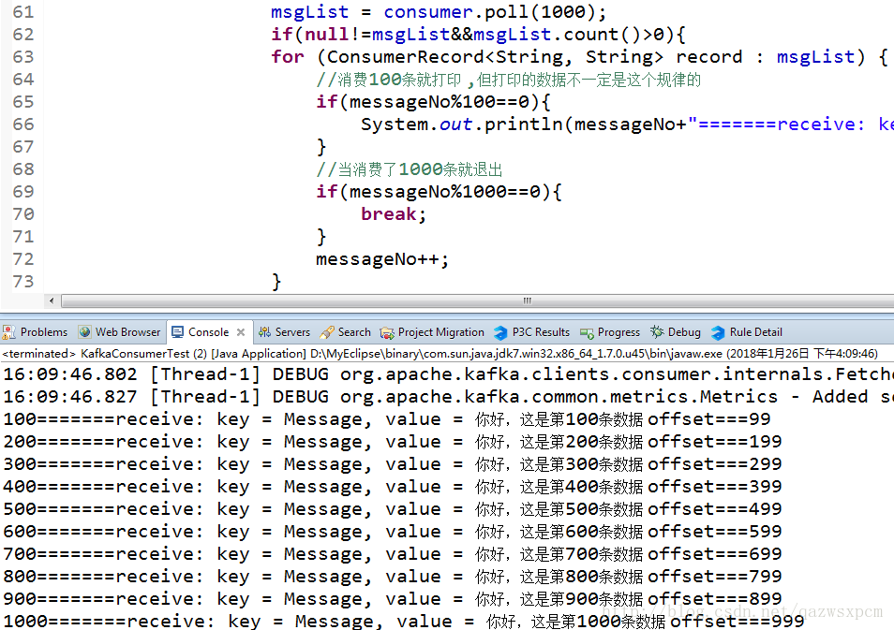Viewport: 894px width, 630px height.
Task: Click the Web Browser globe icon
Action: (84, 332)
